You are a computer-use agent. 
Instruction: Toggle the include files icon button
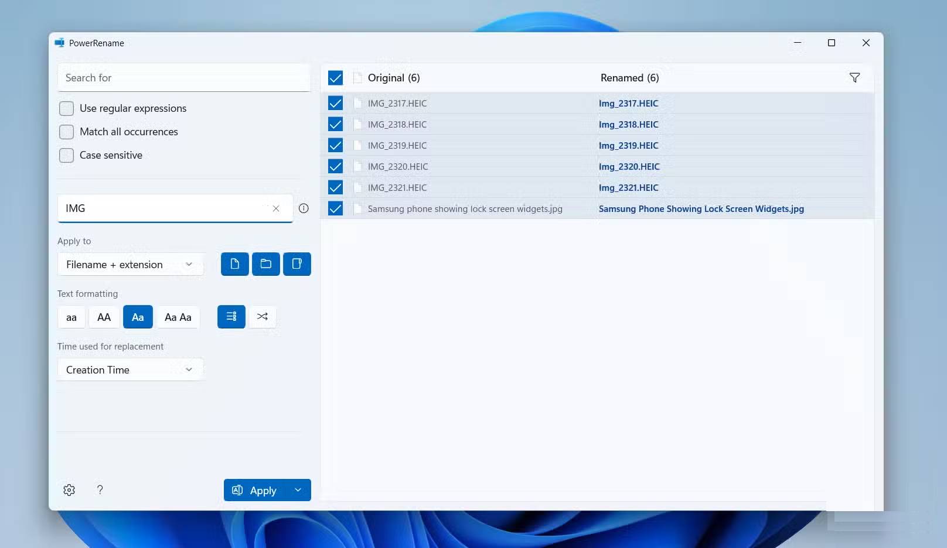(234, 264)
